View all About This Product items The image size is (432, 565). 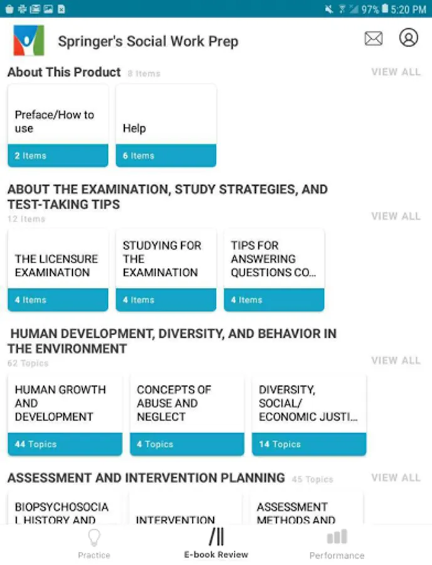click(x=396, y=72)
